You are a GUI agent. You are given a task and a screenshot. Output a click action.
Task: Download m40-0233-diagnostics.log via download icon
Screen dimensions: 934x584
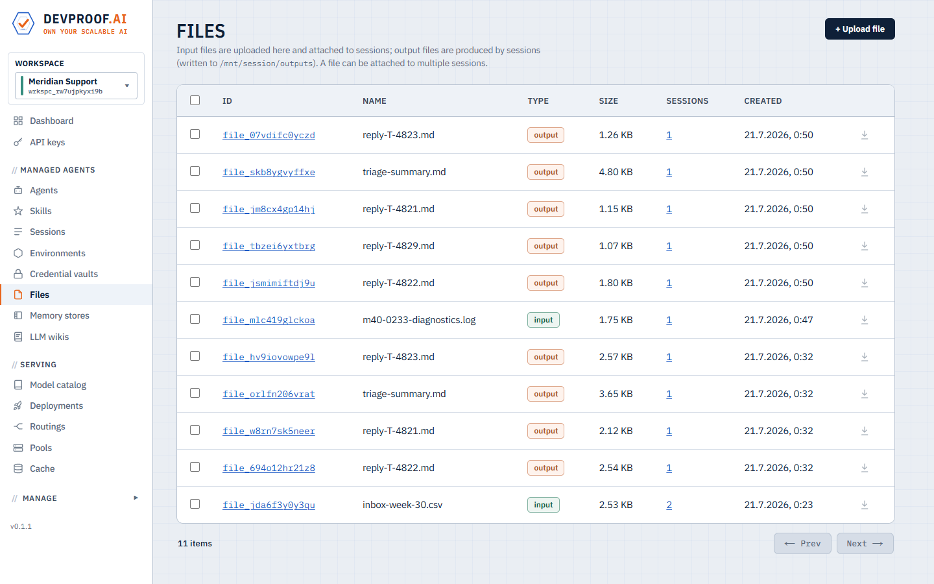coord(865,320)
